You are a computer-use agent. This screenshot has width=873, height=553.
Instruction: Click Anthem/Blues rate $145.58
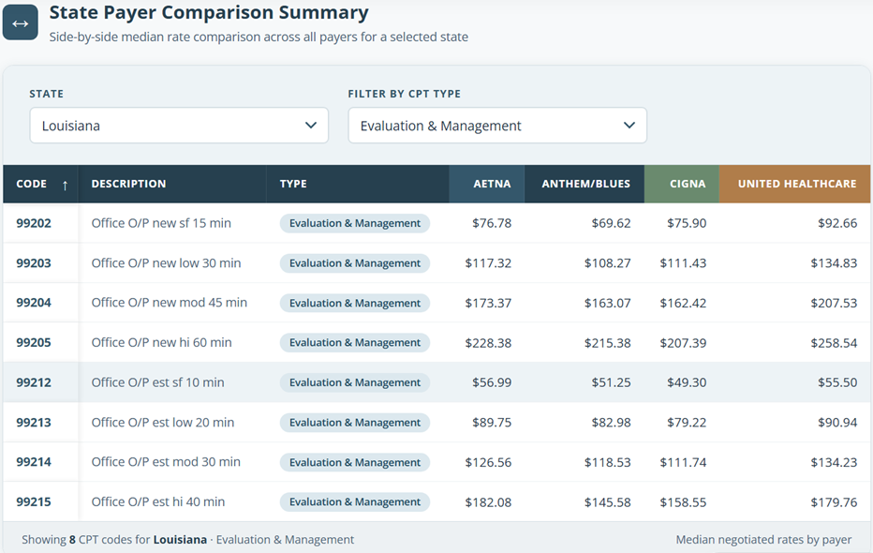[607, 502]
